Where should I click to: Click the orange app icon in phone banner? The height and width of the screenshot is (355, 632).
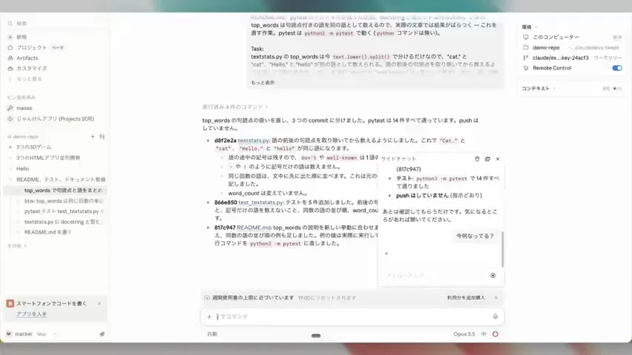point(10,303)
